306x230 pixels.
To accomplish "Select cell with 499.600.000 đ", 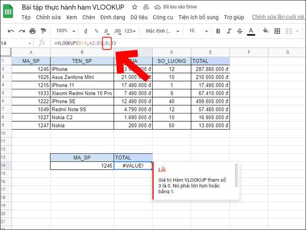I will pos(210,101).
